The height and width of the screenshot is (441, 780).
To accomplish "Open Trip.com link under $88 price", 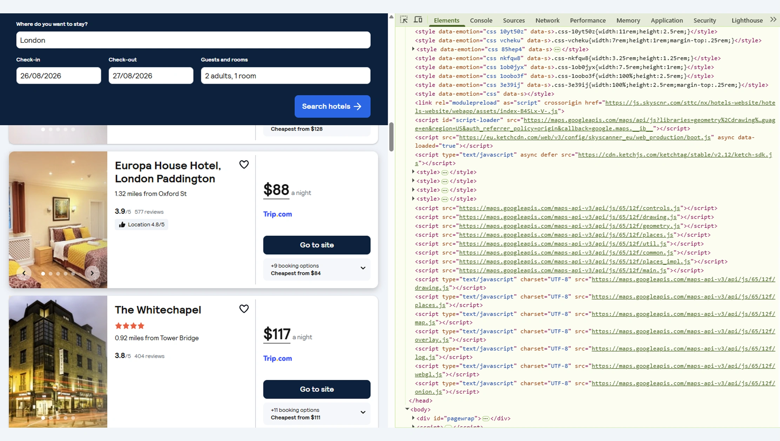I will (278, 214).
